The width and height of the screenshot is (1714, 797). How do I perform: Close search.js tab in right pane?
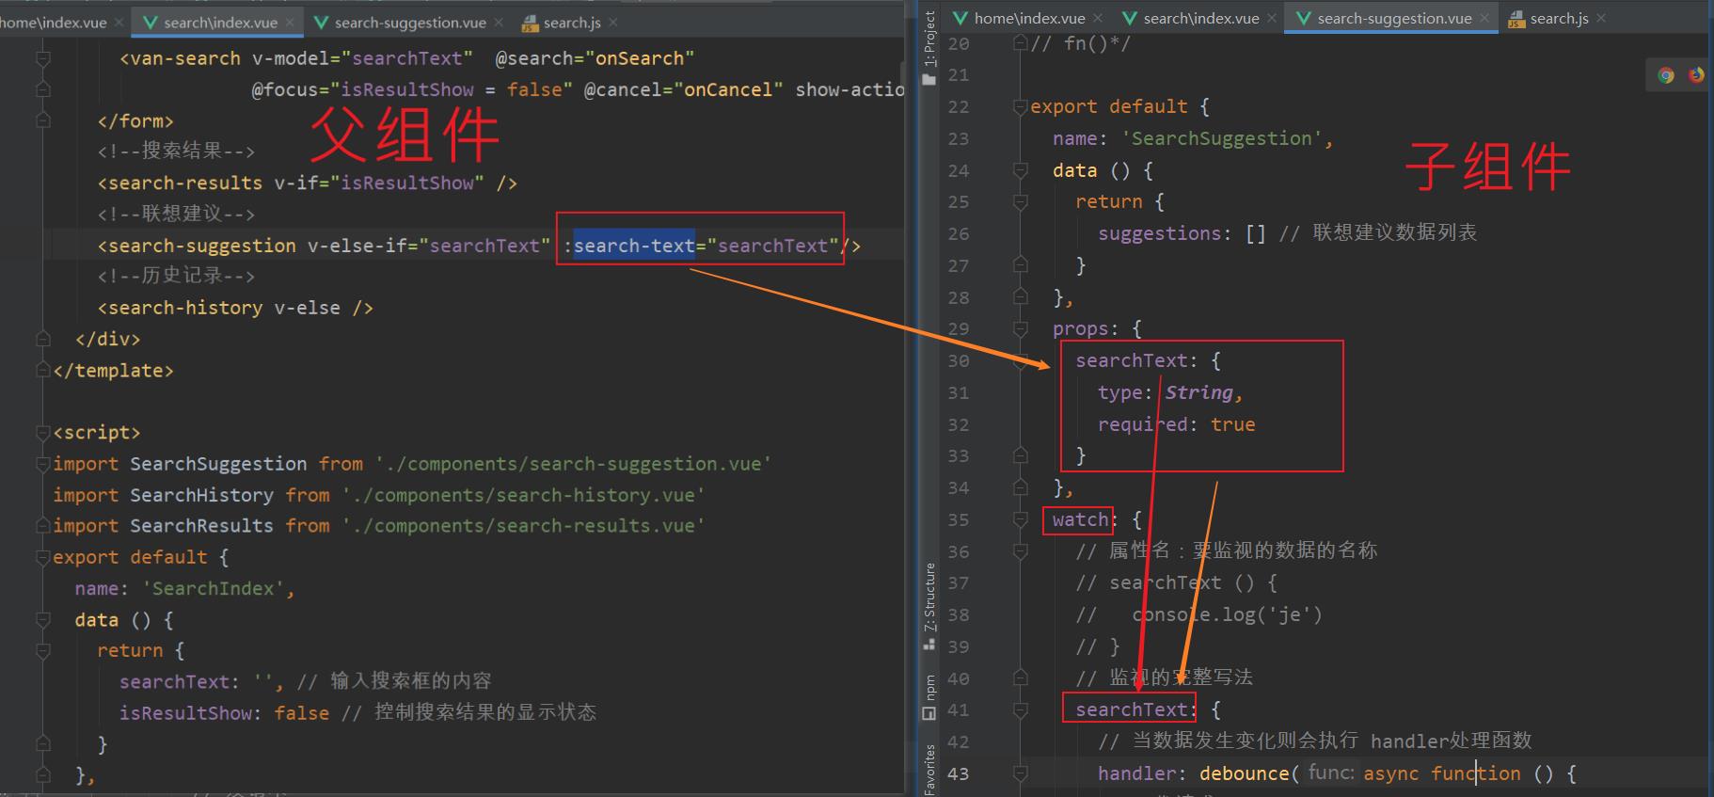(x=1601, y=18)
